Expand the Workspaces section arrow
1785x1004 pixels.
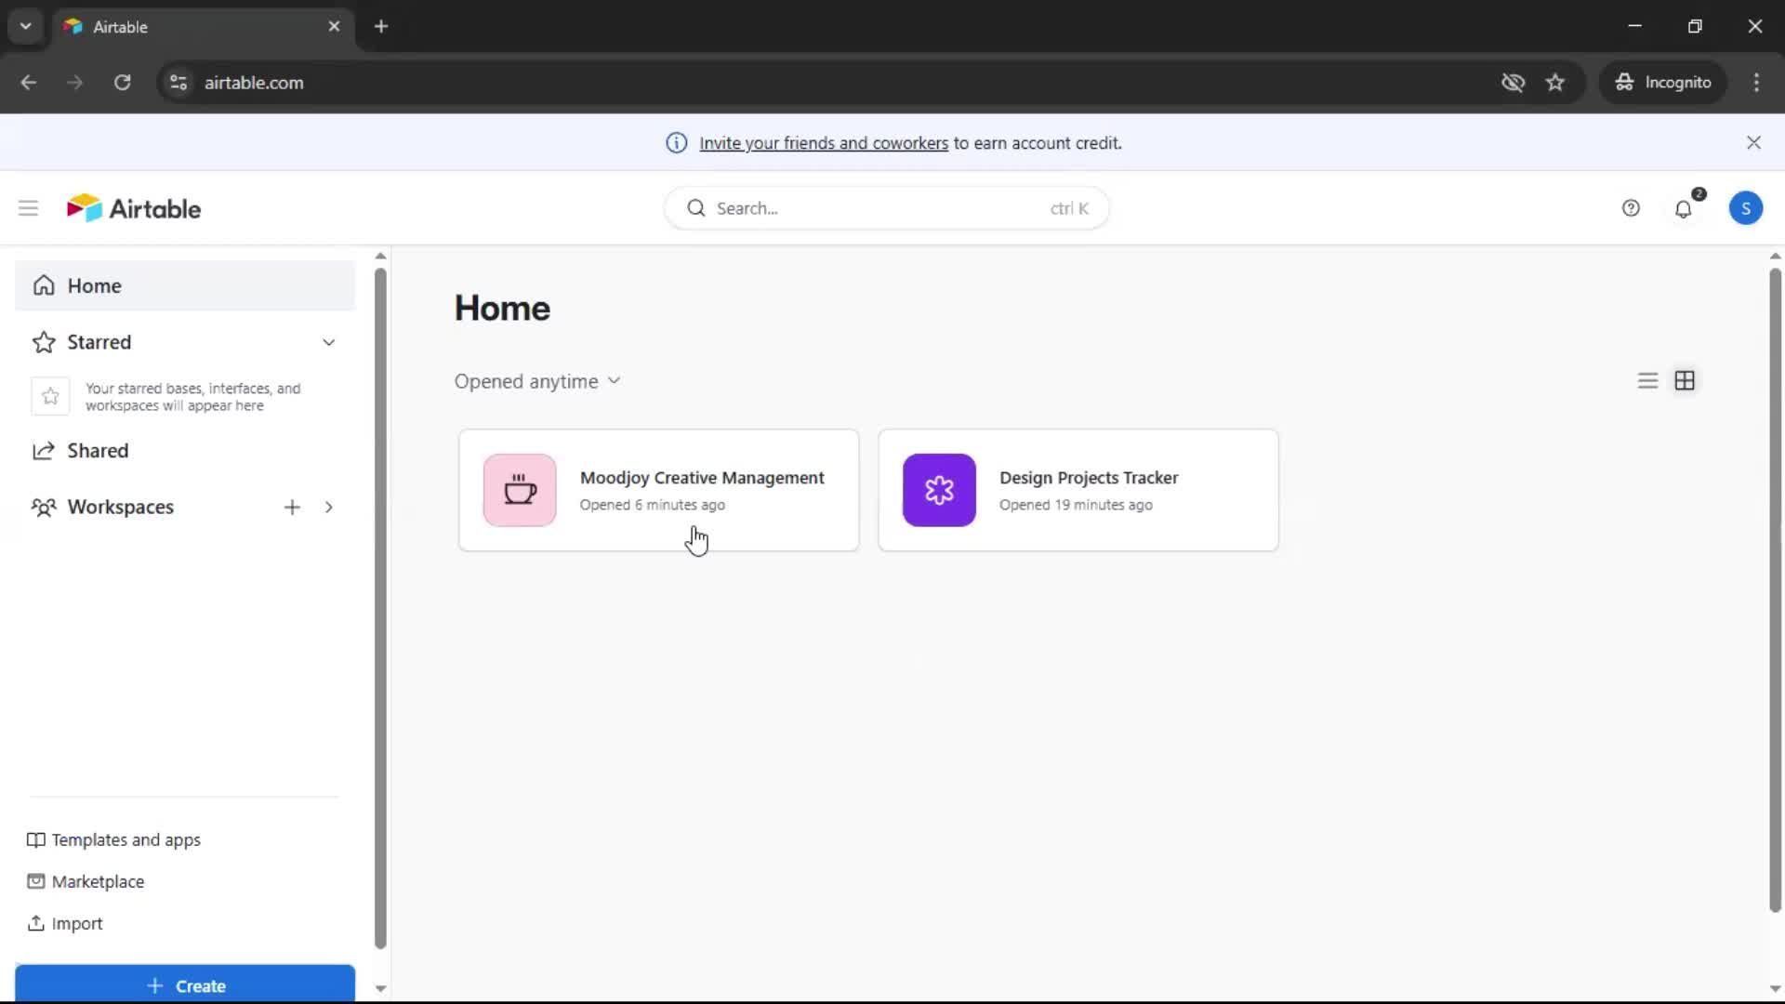(328, 507)
